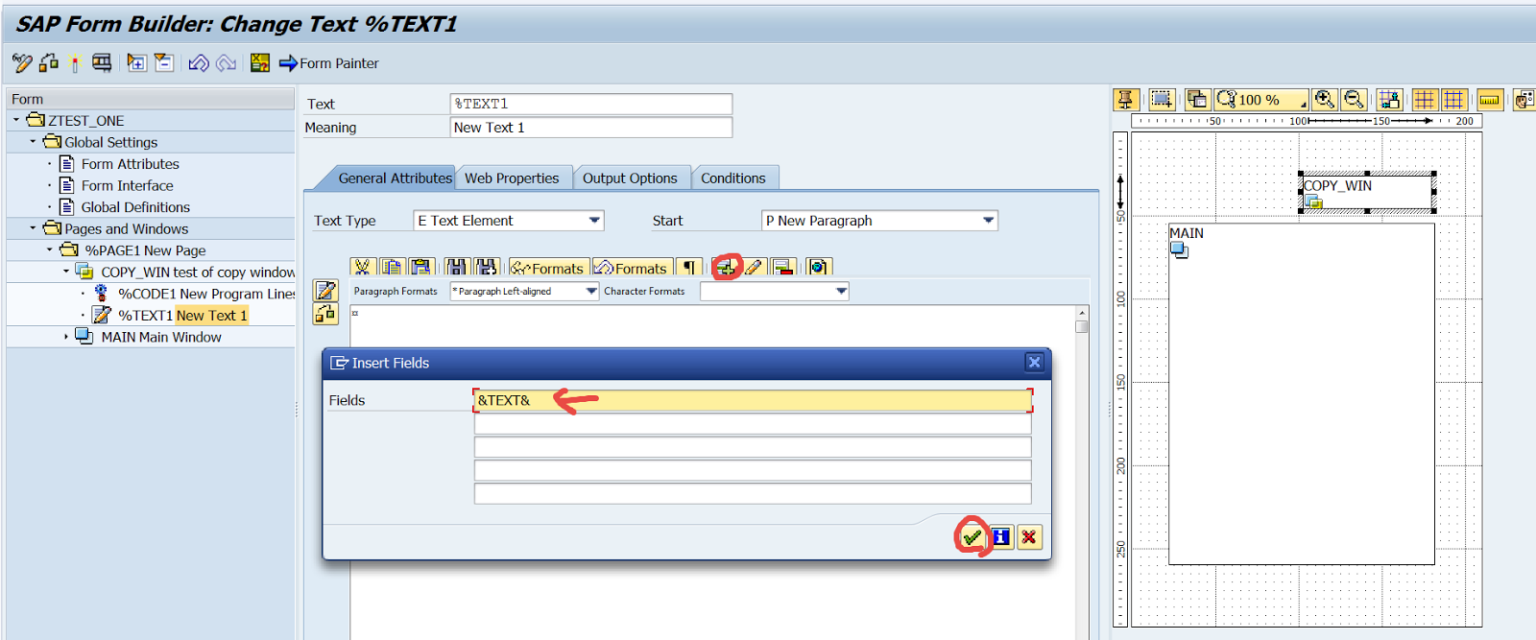This screenshot has height=640, width=1536.
Task: Click the Change Field pencil icon
Action: tap(755, 268)
